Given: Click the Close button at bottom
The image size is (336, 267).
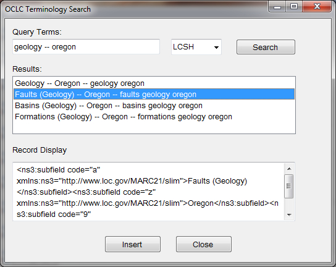Looking at the screenshot, I should (204, 244).
